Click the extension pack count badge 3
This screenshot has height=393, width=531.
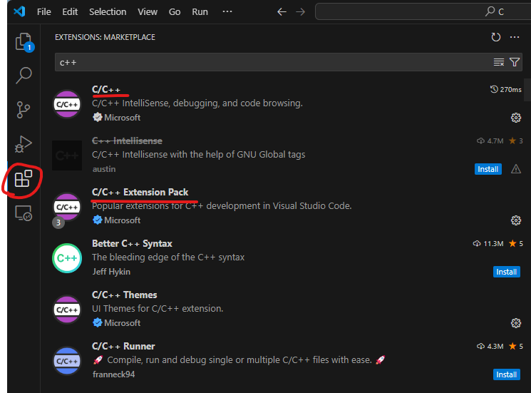coord(58,223)
